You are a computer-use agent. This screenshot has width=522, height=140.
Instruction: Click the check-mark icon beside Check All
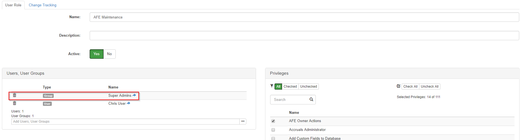pos(399,86)
